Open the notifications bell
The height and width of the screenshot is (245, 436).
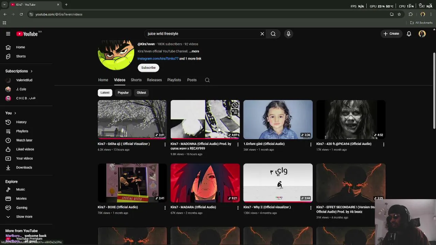(409, 34)
